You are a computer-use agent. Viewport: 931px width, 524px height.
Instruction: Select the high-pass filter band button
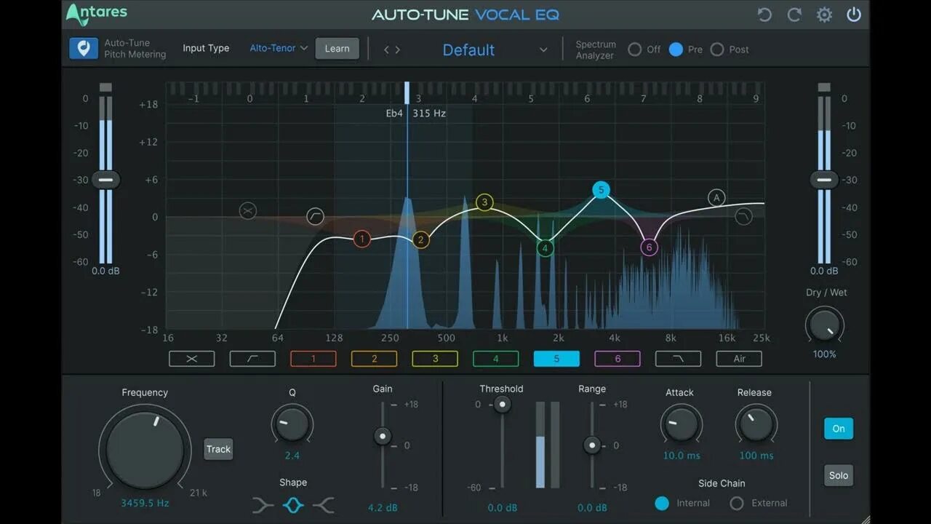pos(252,359)
